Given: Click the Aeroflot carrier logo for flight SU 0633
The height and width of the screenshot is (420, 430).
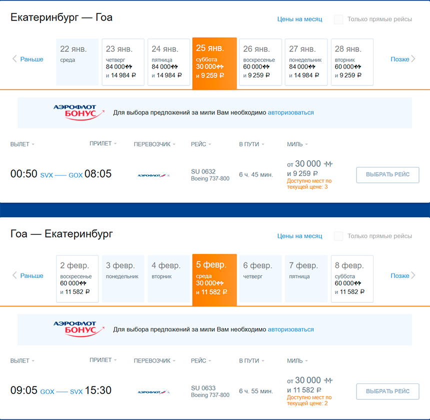Looking at the screenshot, I should tap(153, 391).
